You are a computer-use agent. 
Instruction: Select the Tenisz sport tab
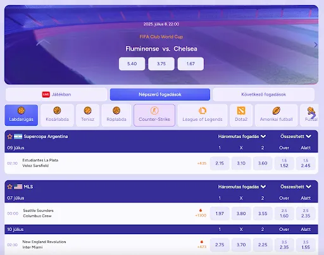(87, 115)
